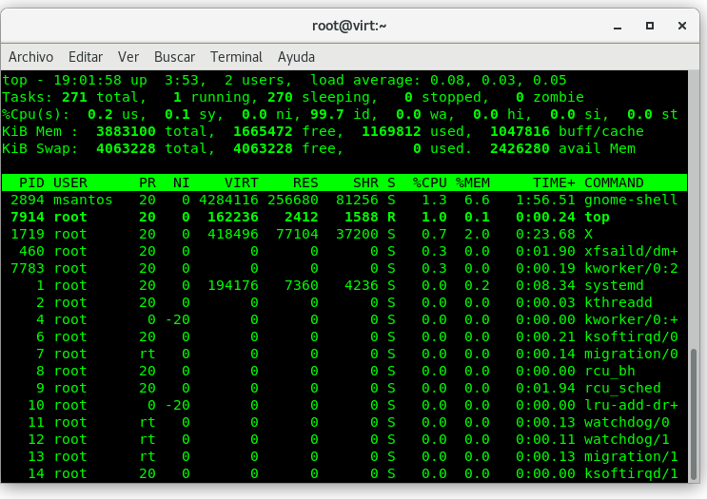
Task: Click the PID column header
Action: pyautogui.click(x=32, y=182)
